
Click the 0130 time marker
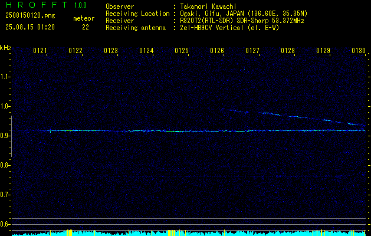pos(359,51)
